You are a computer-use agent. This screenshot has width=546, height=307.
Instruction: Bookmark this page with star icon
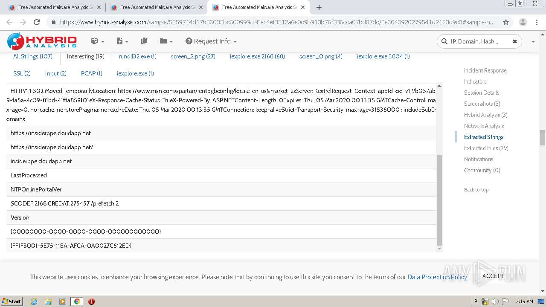click(506, 22)
